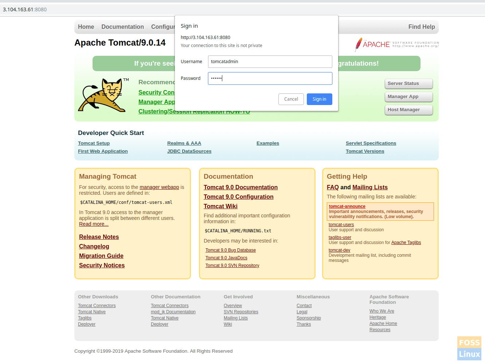Image resolution: width=485 pixels, height=364 pixels.
Task: Open the Documentation navigation item
Action: (122, 27)
